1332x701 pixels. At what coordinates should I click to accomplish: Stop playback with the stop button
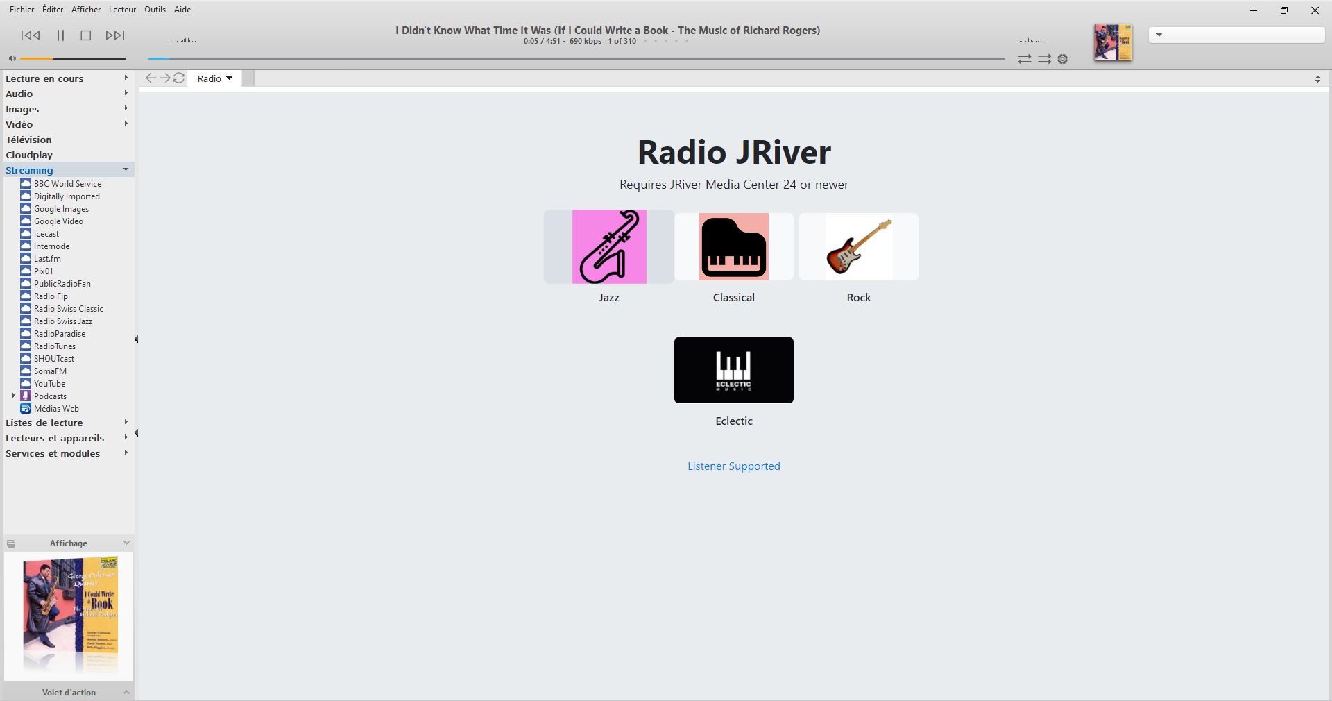[x=86, y=35]
